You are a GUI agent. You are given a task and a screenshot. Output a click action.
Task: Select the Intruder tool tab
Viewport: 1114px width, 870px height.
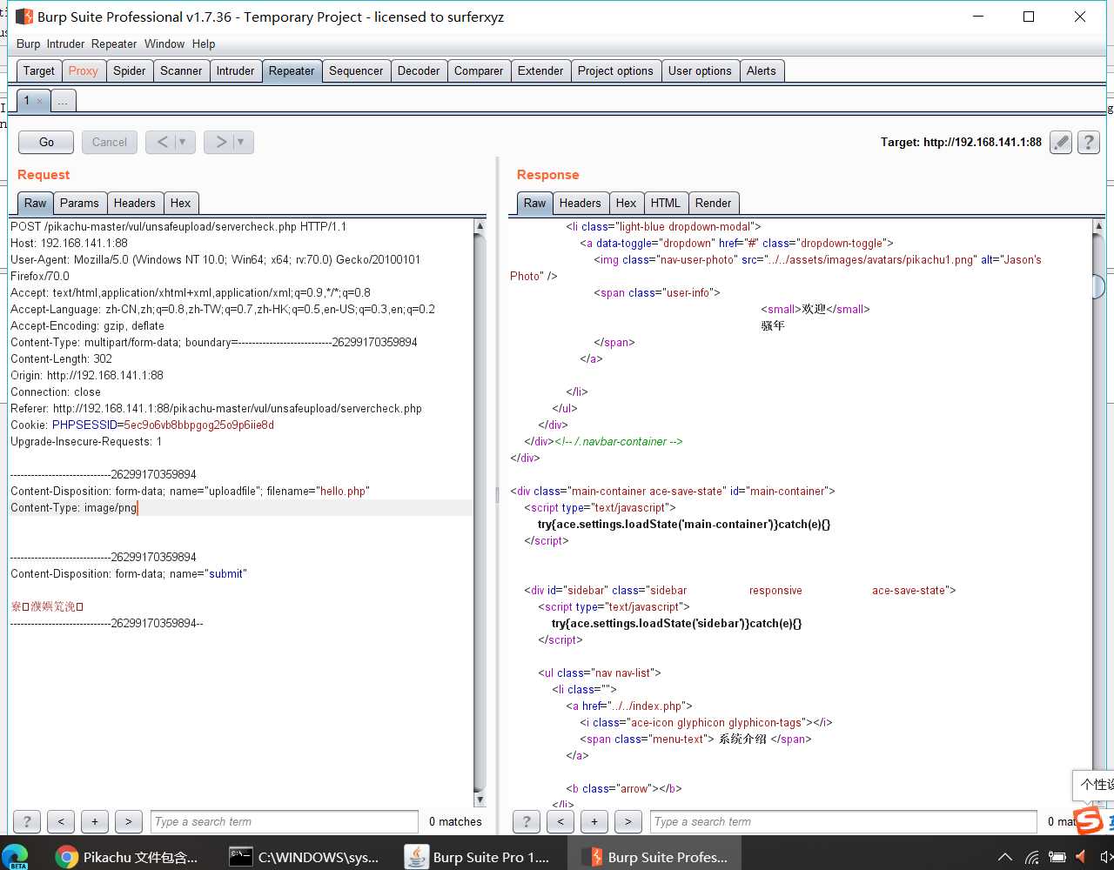pyautogui.click(x=236, y=71)
